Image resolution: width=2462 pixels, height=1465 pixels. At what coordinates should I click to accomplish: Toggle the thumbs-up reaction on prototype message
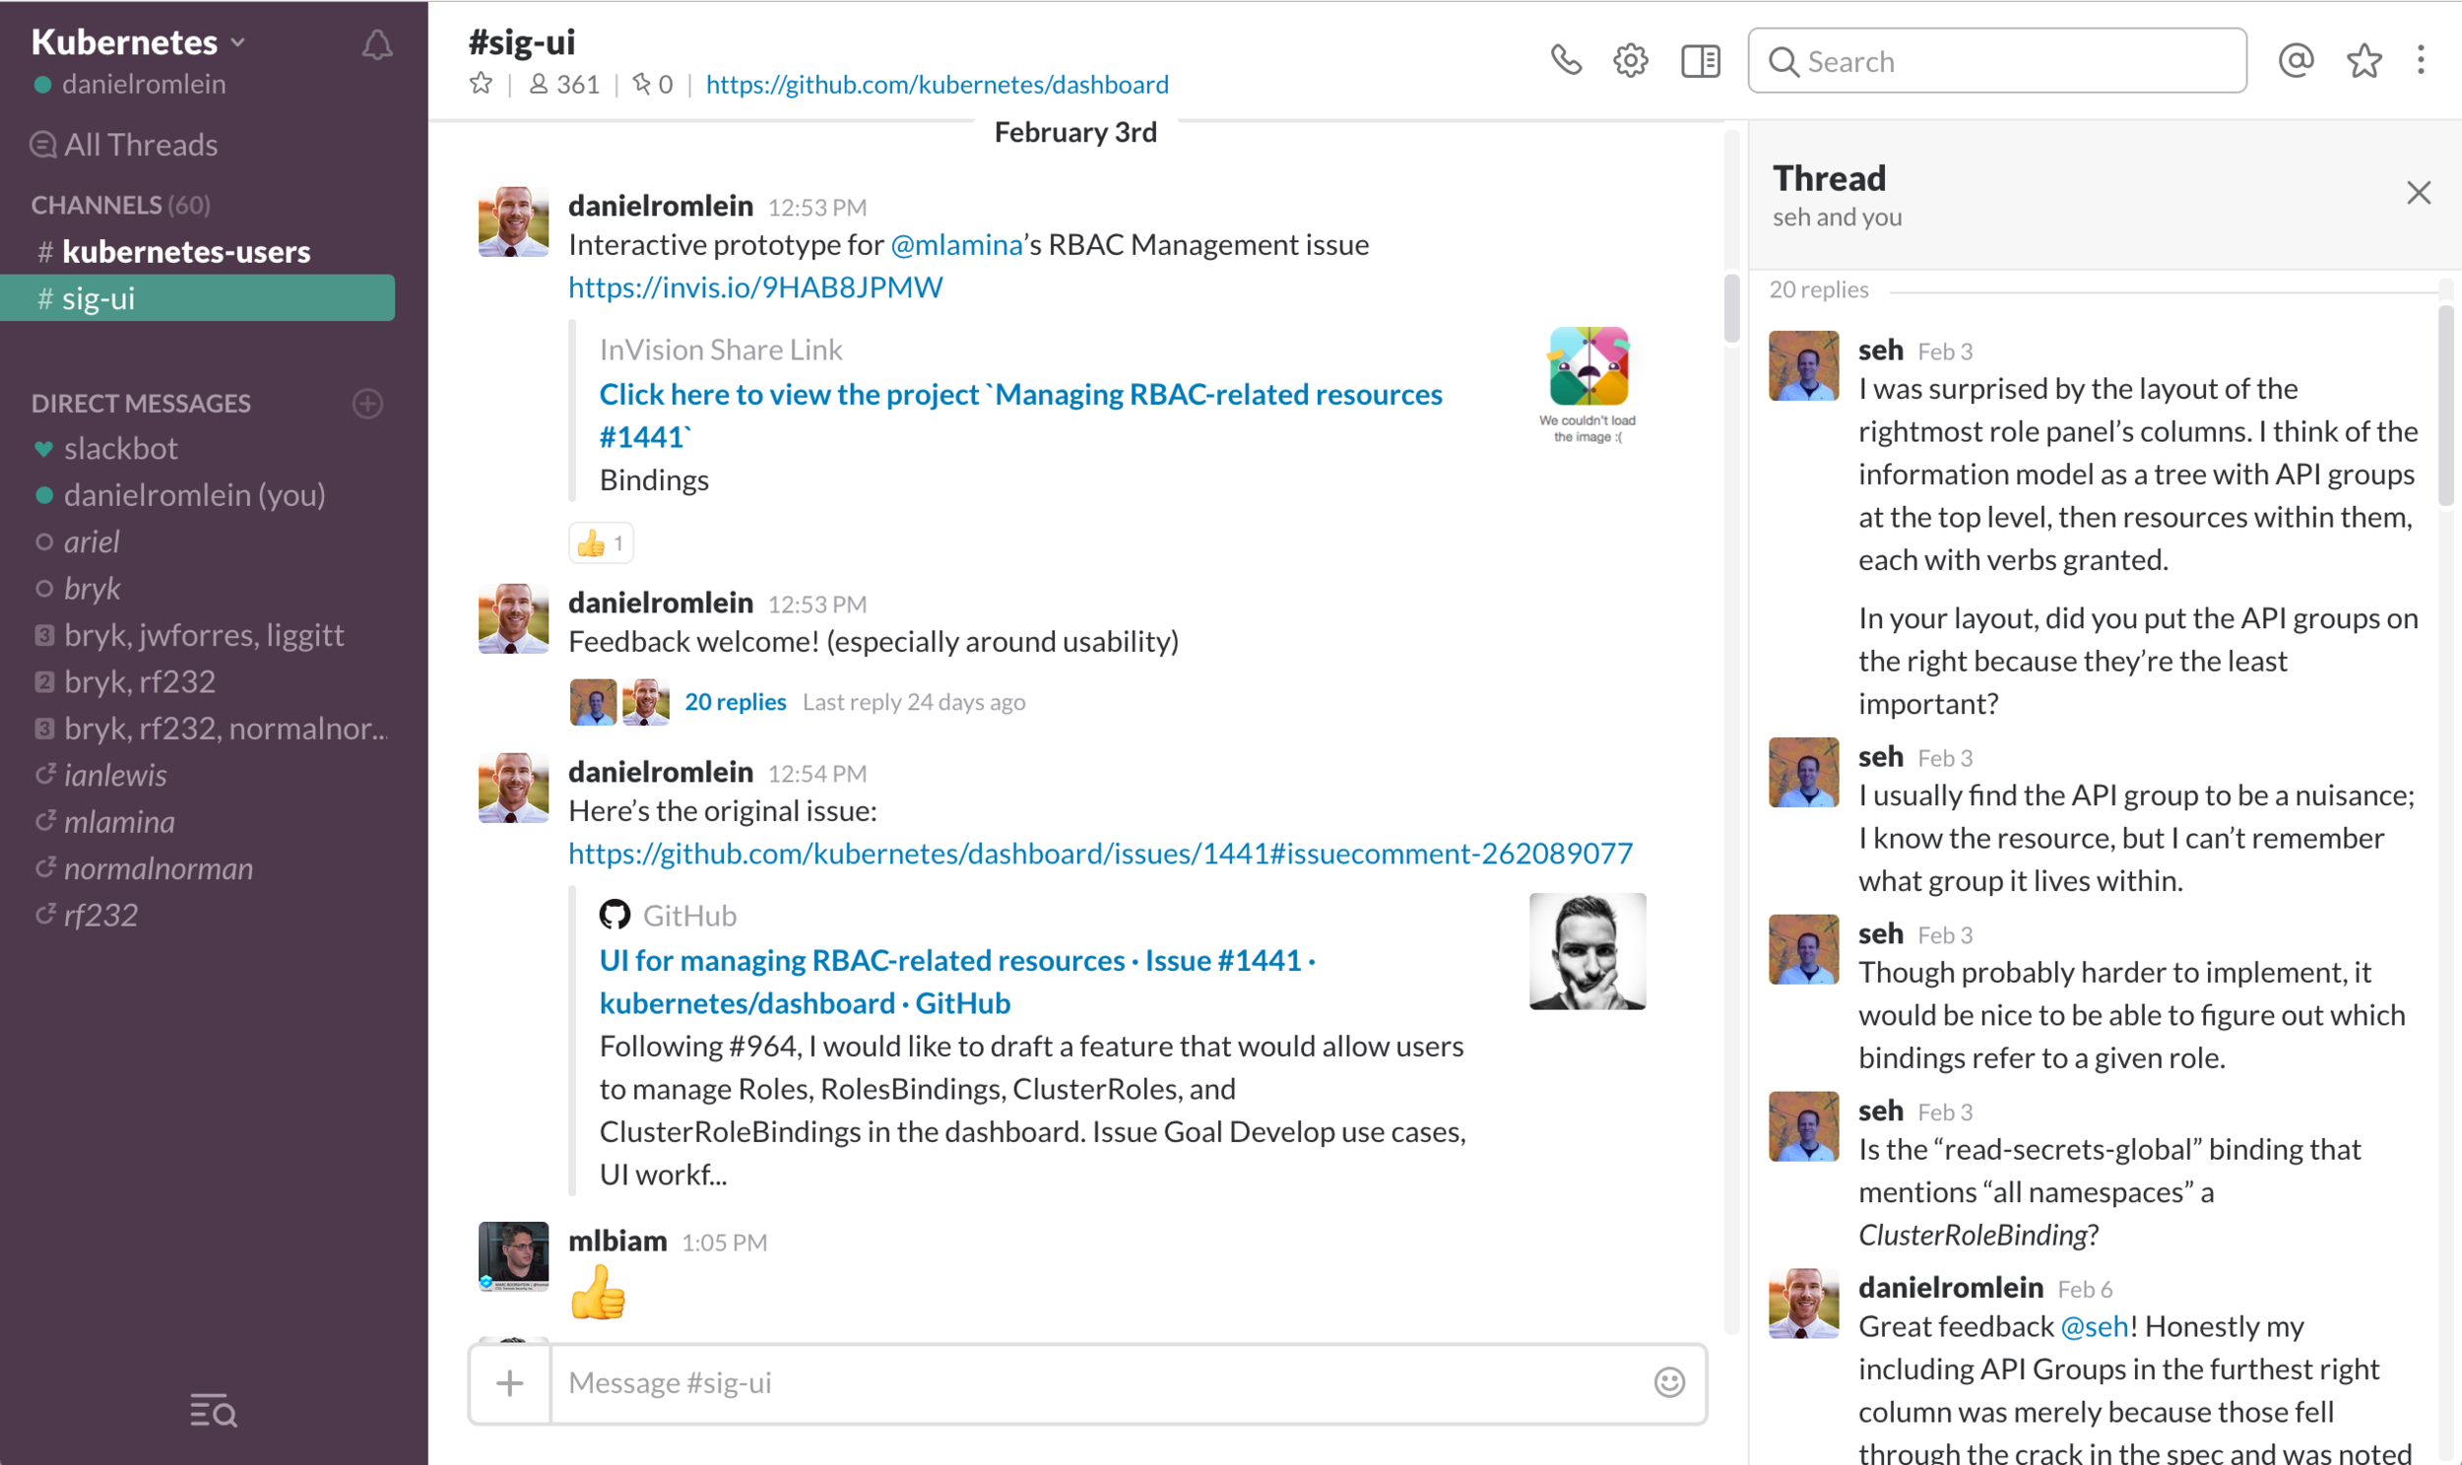[x=599, y=541]
